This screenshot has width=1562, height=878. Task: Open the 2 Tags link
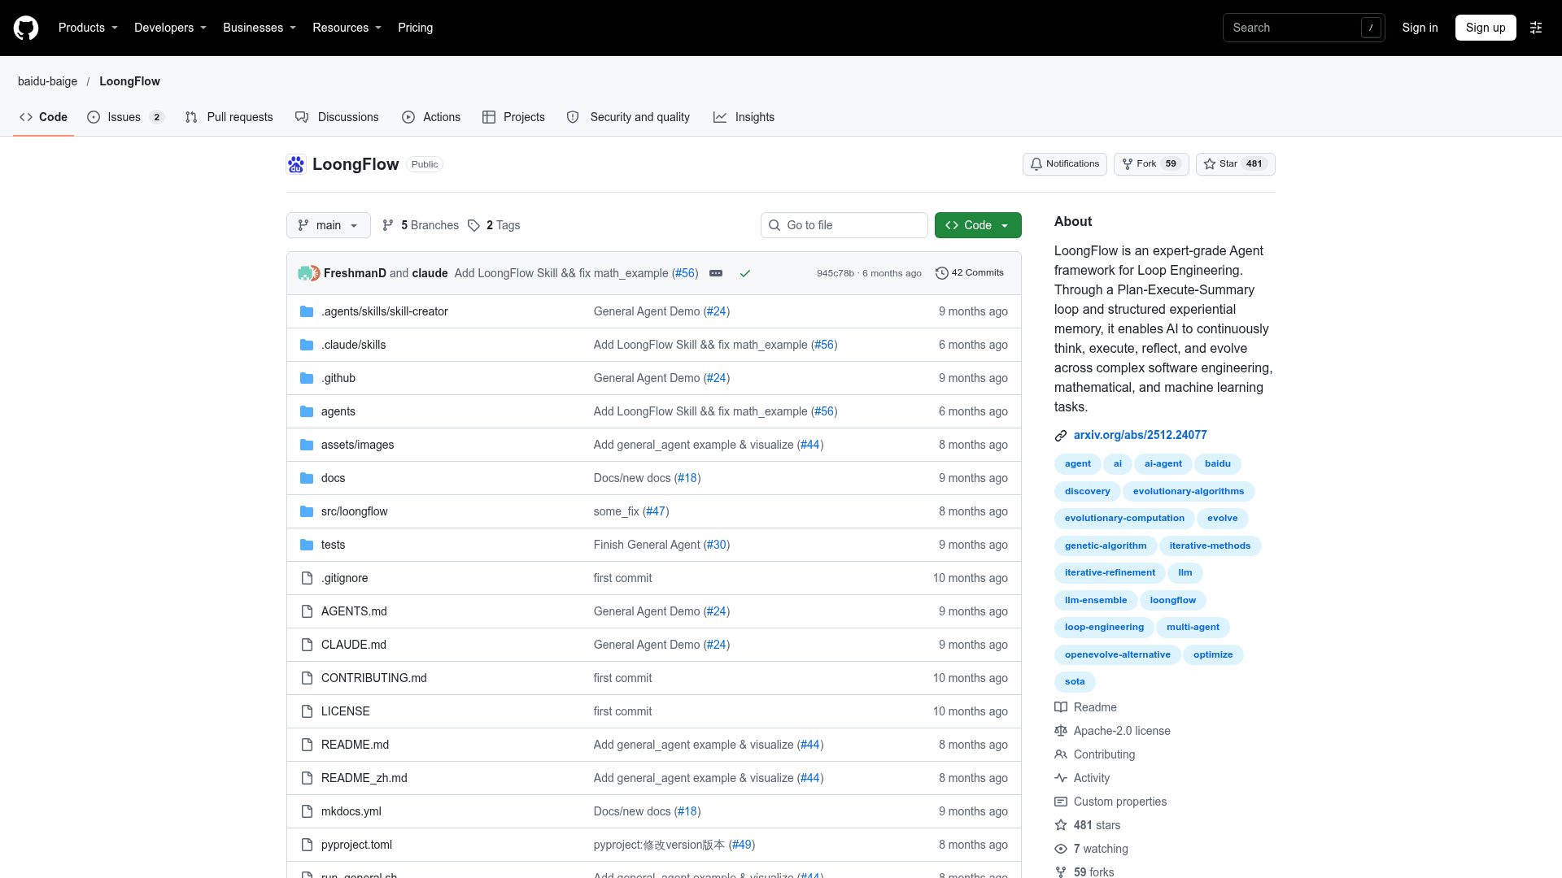(494, 225)
